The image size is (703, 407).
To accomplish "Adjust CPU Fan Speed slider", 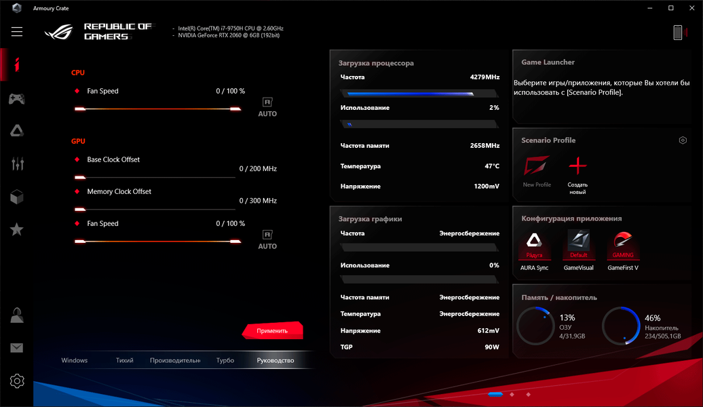I will coord(158,109).
